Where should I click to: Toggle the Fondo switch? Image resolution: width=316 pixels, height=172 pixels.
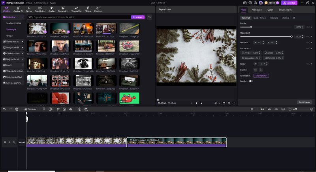point(250,81)
